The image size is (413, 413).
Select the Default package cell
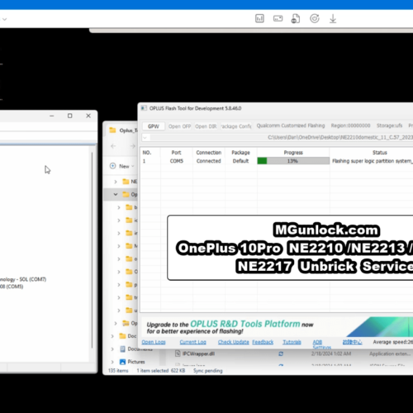coord(240,161)
